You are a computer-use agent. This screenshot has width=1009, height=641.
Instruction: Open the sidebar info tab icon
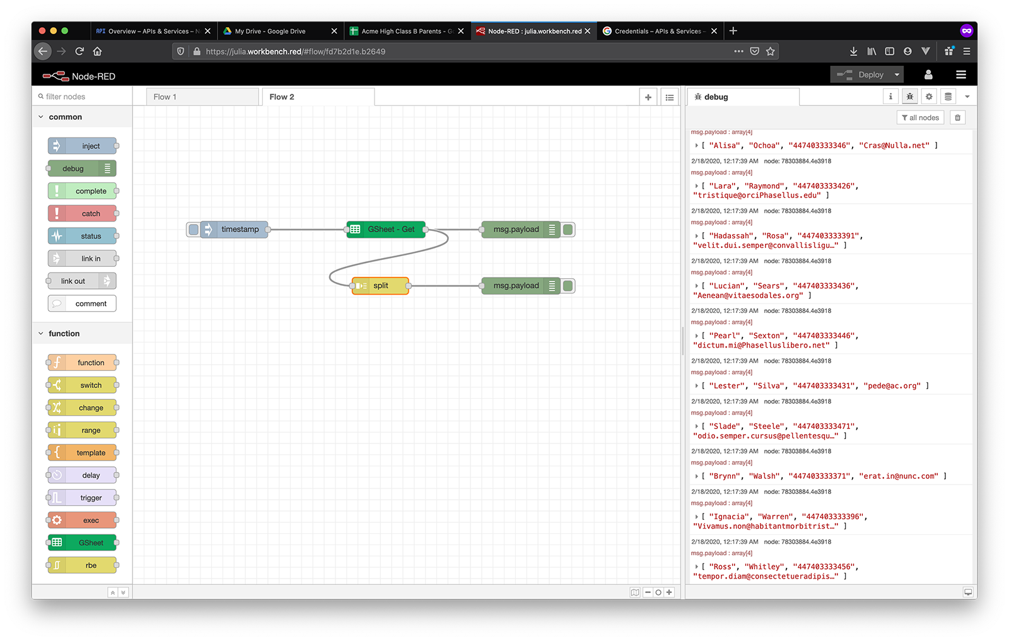(x=890, y=97)
